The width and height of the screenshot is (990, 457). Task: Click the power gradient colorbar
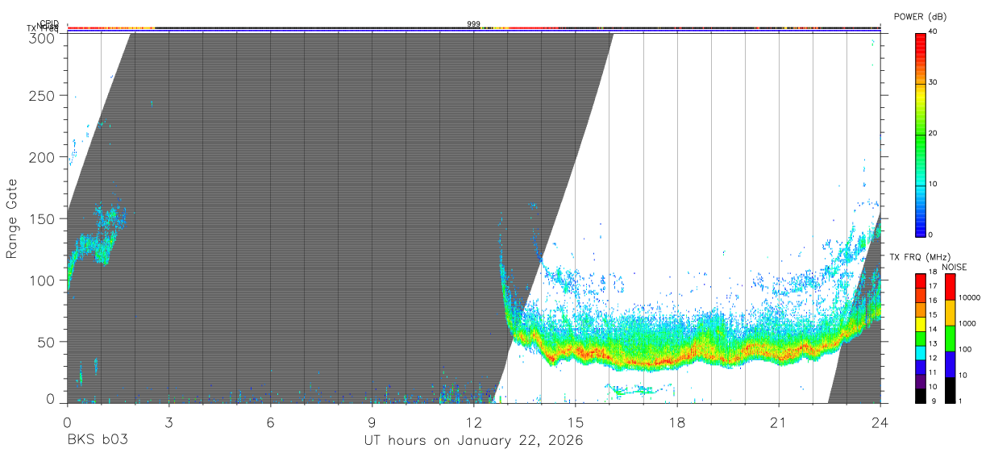(920, 134)
